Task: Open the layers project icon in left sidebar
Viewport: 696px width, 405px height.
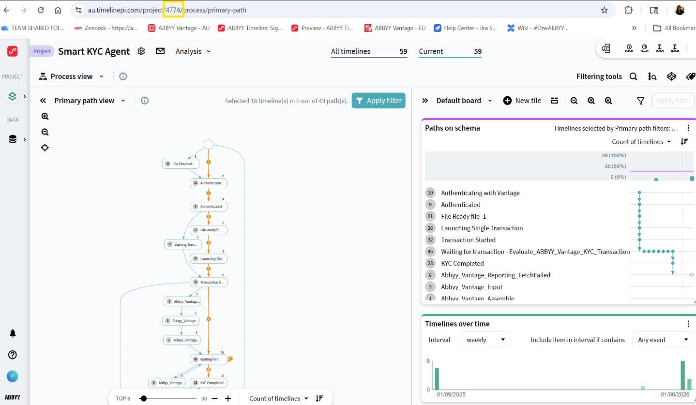Action: (13, 96)
